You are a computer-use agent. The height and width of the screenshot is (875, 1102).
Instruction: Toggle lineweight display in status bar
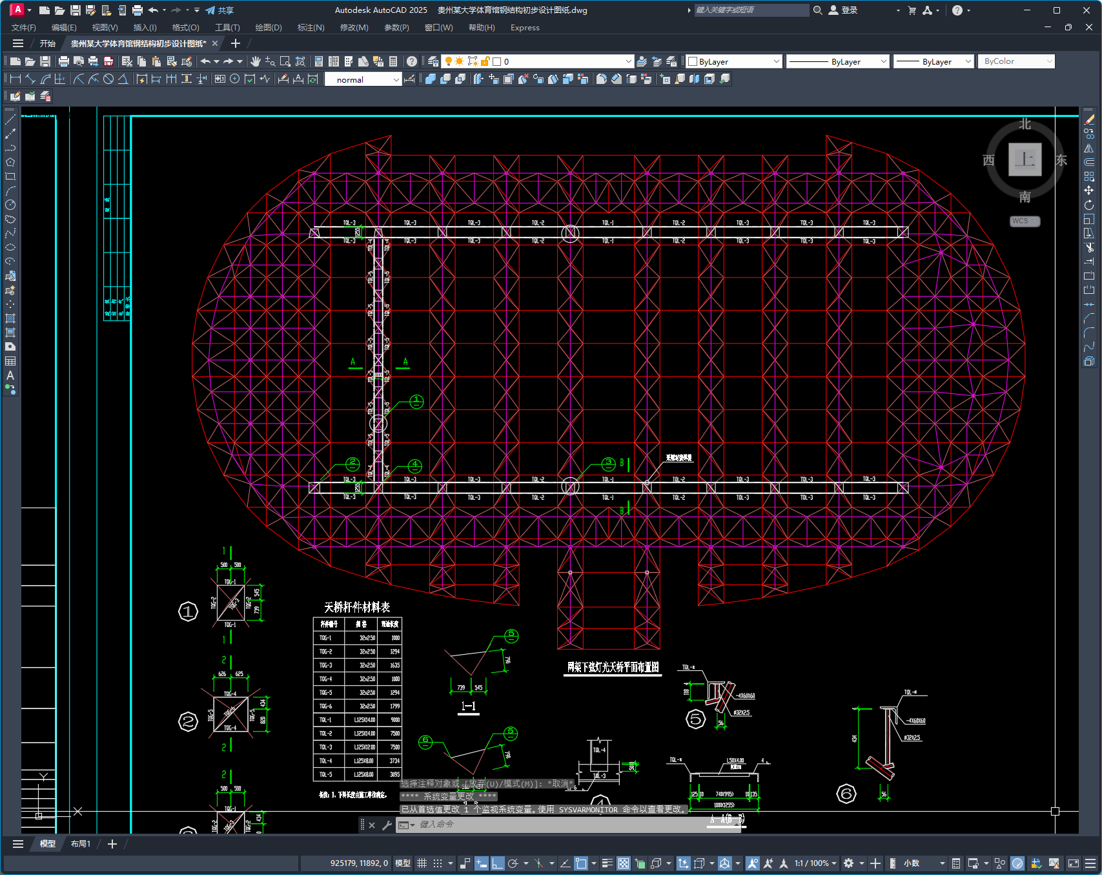tap(607, 863)
